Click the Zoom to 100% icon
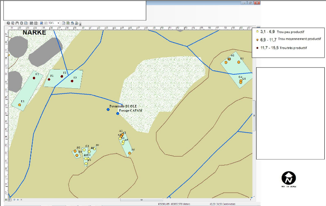 click(x=26, y=23)
